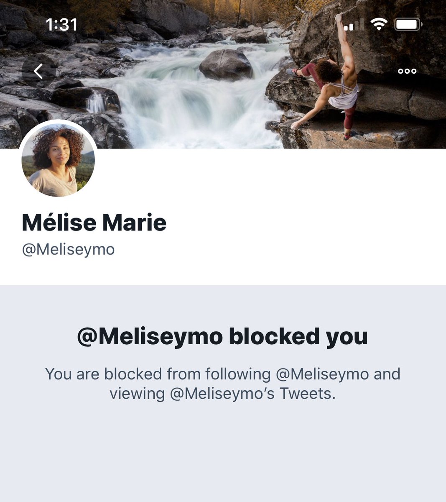Tap the @Meliseymo handle under the name
This screenshot has width=446, height=502.
click(68, 249)
